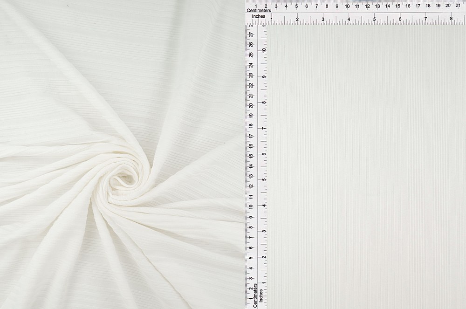Click the 4 inch mark on the top ruler
Viewport: 466px width, 309px height.
pos(349,19)
